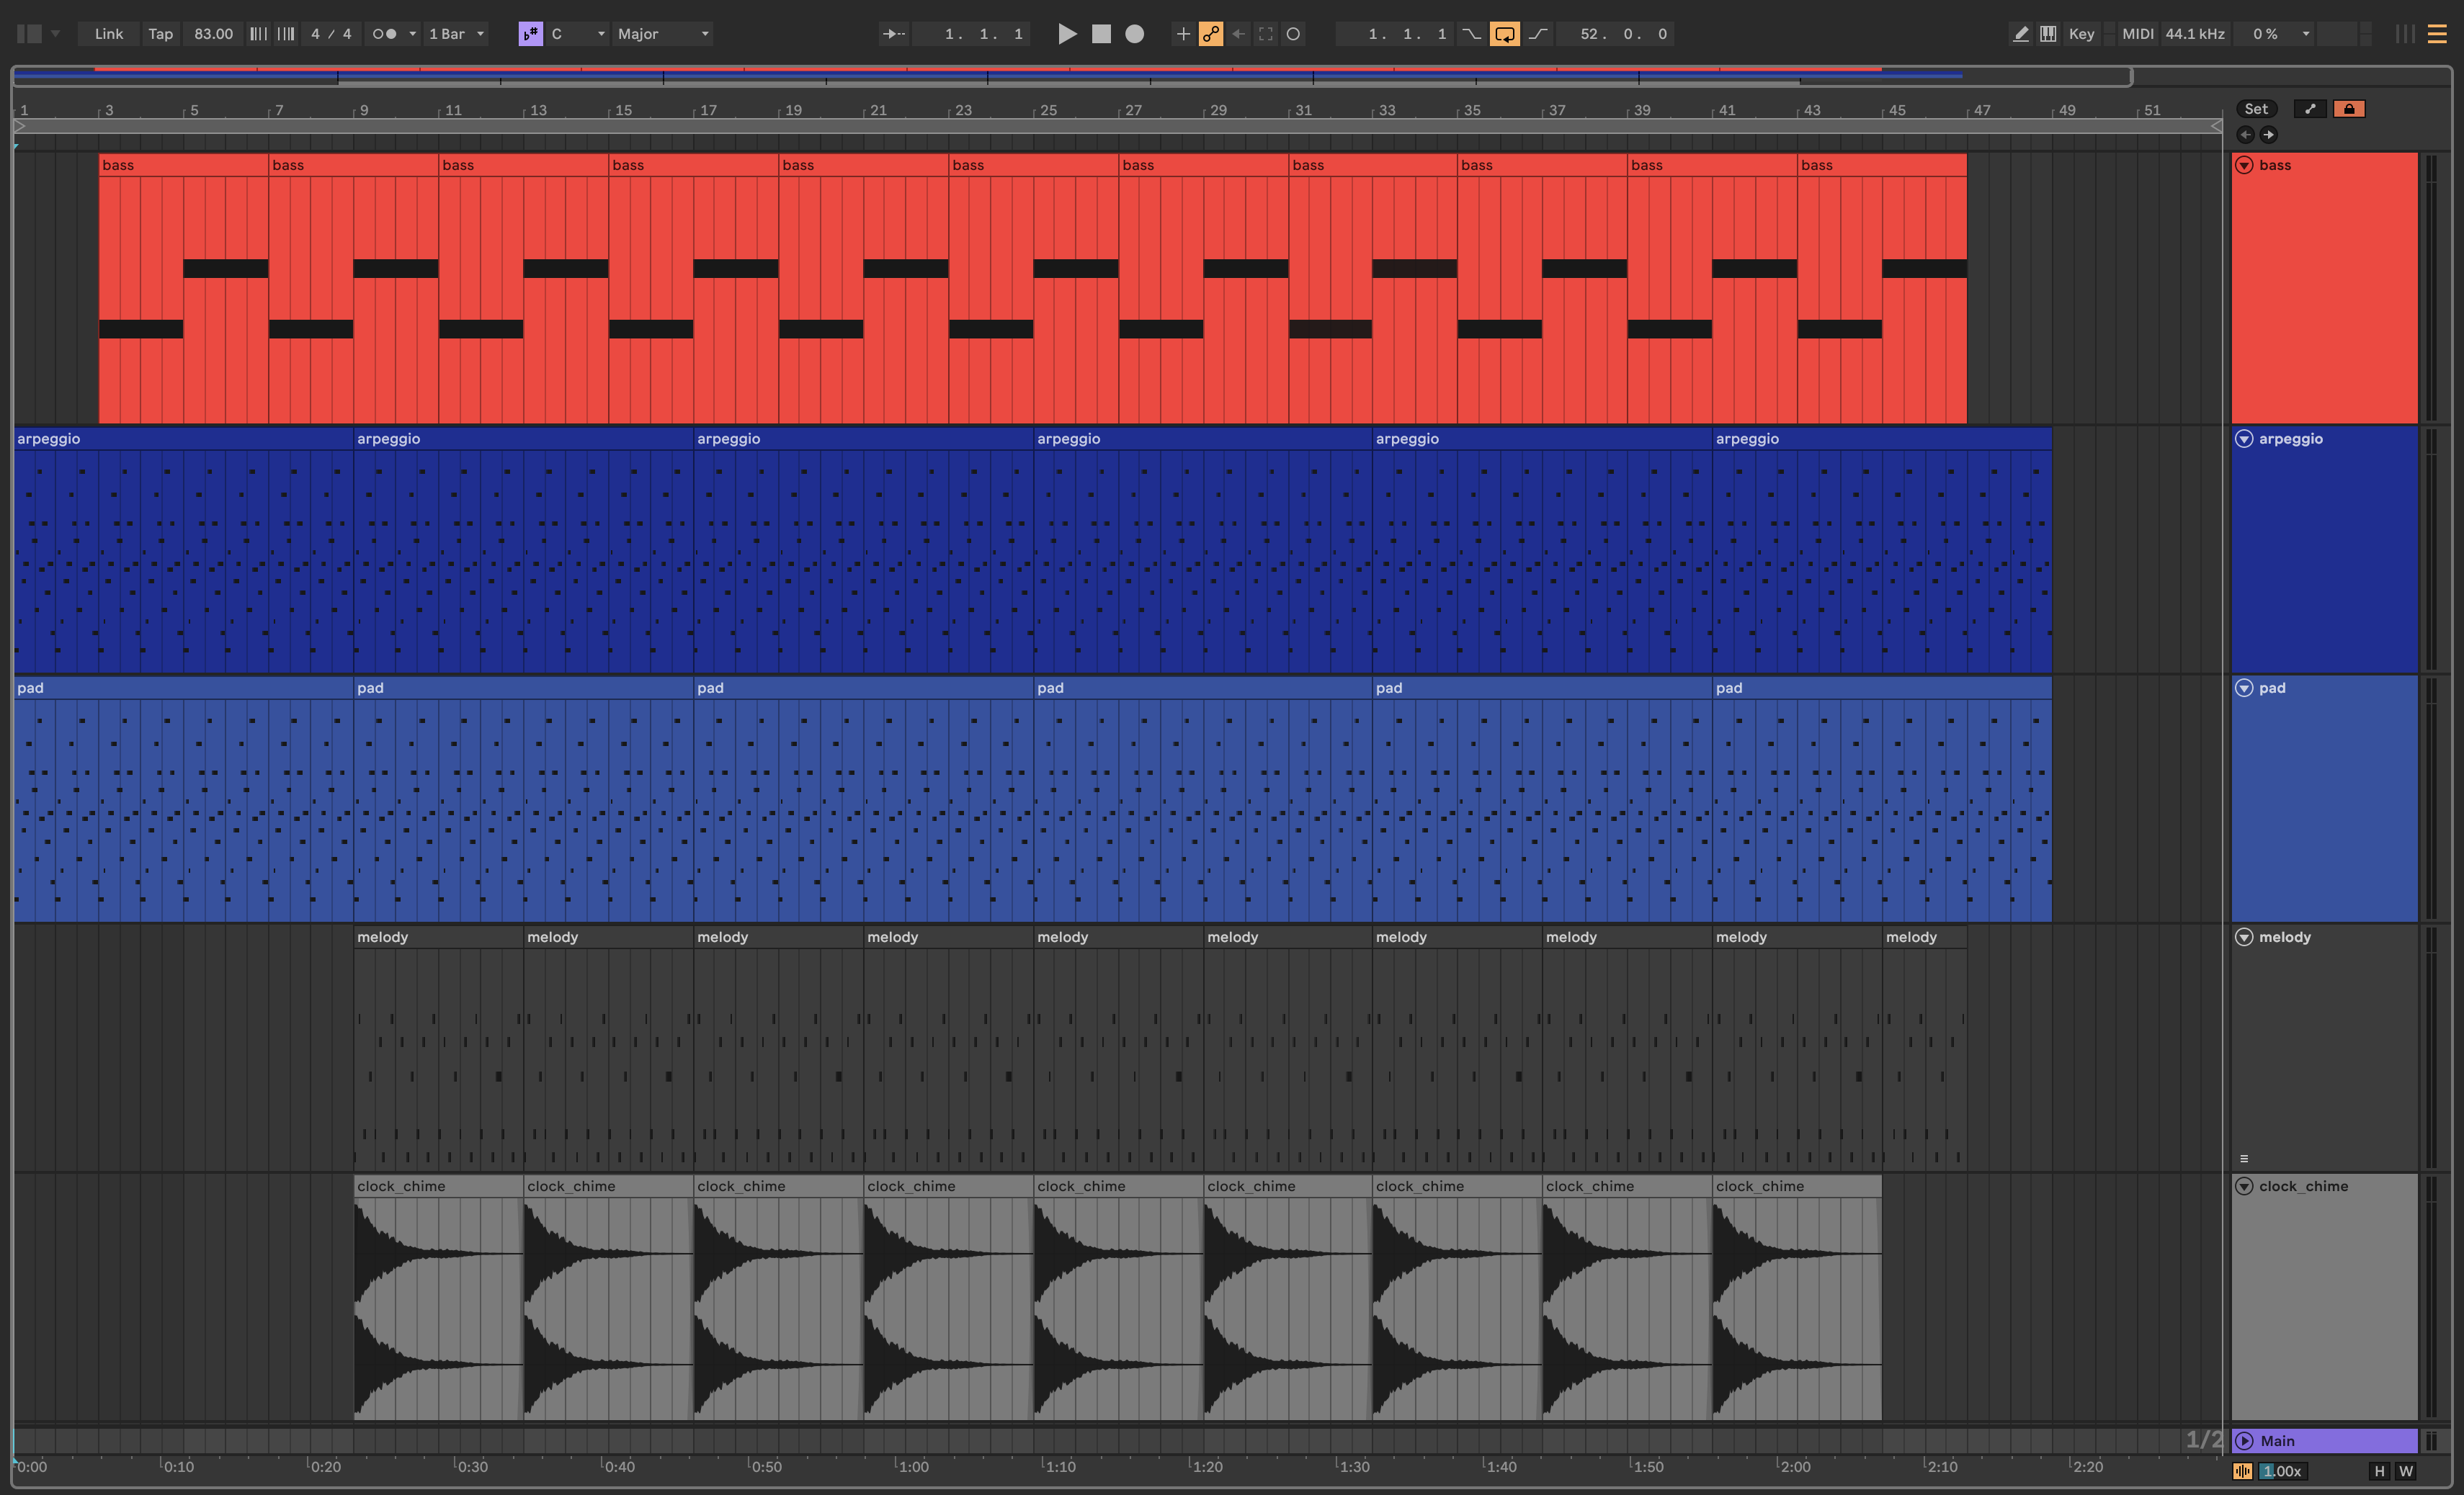Image resolution: width=2464 pixels, height=1495 pixels.
Task: Open the Major scale name dropdown
Action: coord(663,34)
